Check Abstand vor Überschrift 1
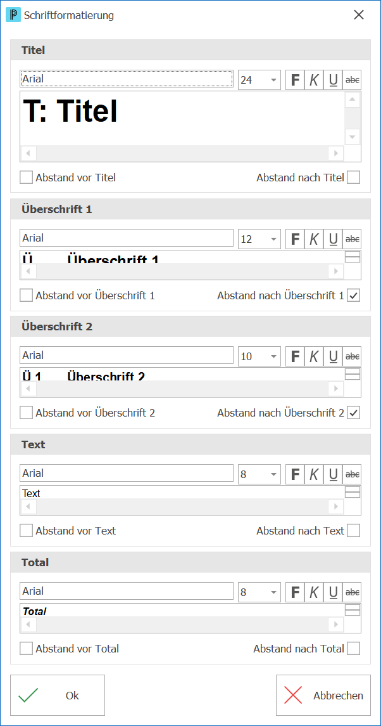This screenshot has width=381, height=726. 27,296
